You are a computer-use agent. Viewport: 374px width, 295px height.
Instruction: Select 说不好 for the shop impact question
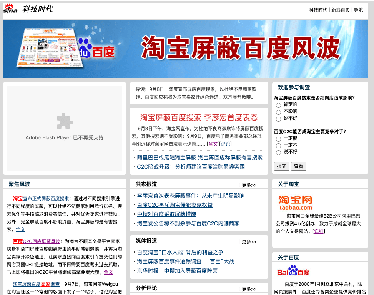coord(278,119)
